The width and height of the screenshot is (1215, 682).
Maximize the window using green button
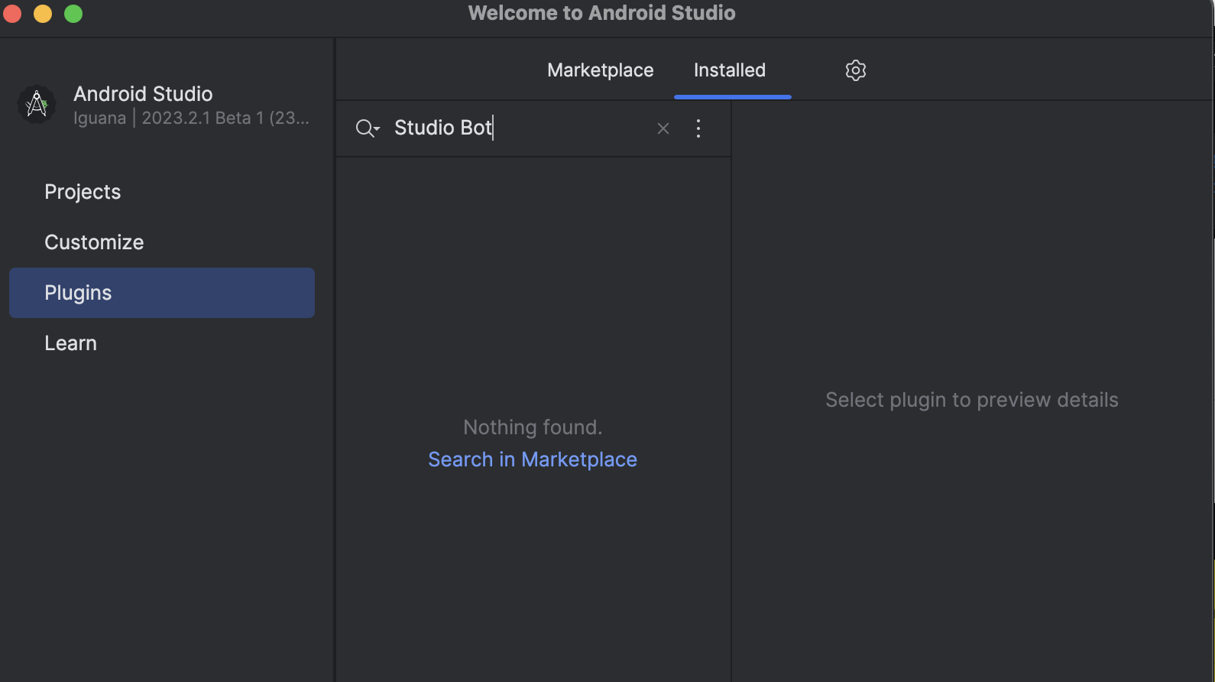click(73, 14)
